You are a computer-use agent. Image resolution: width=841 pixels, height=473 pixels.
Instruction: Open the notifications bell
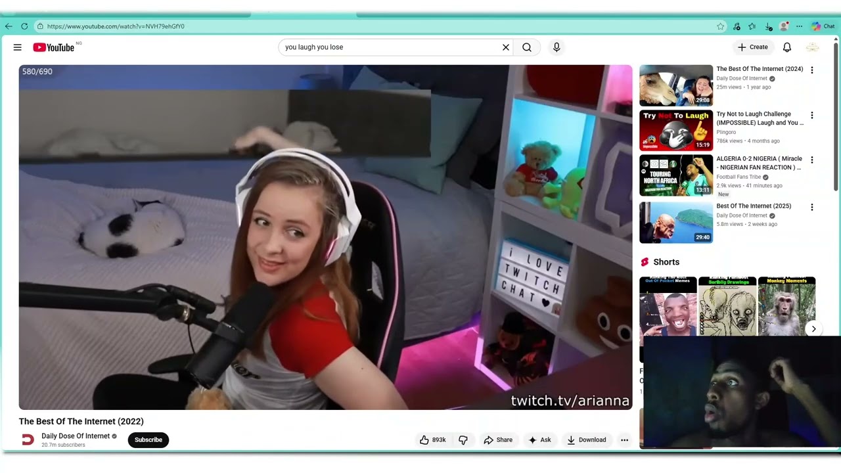pos(787,47)
